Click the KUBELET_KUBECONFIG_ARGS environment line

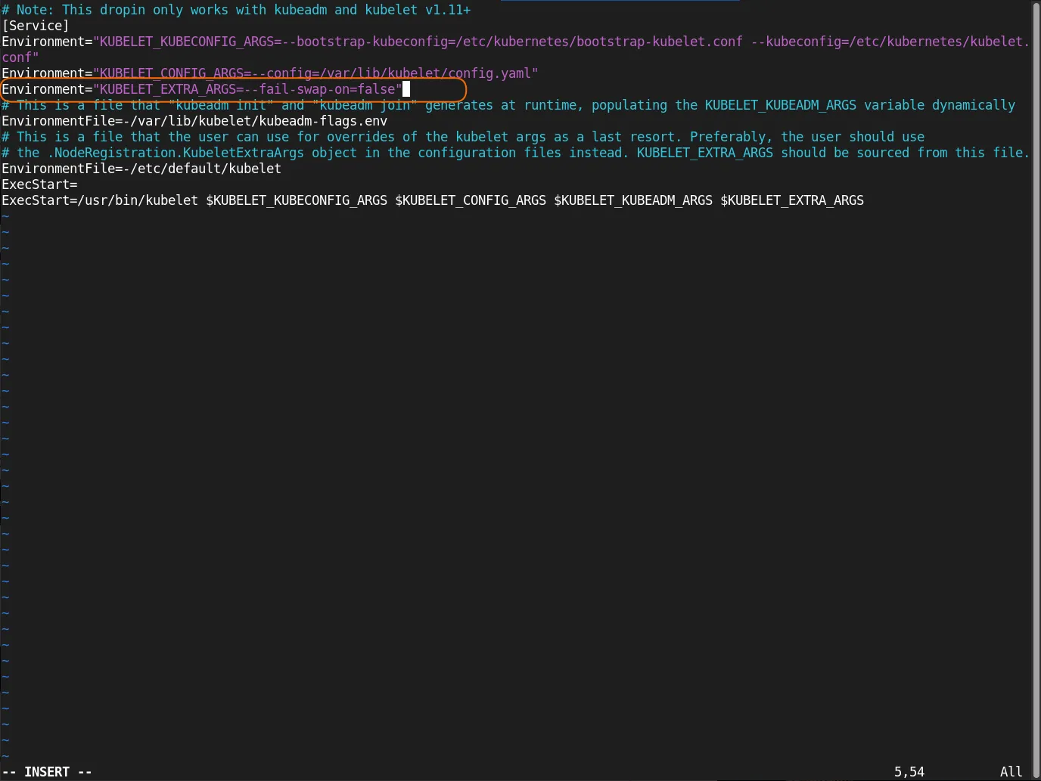[x=516, y=42]
